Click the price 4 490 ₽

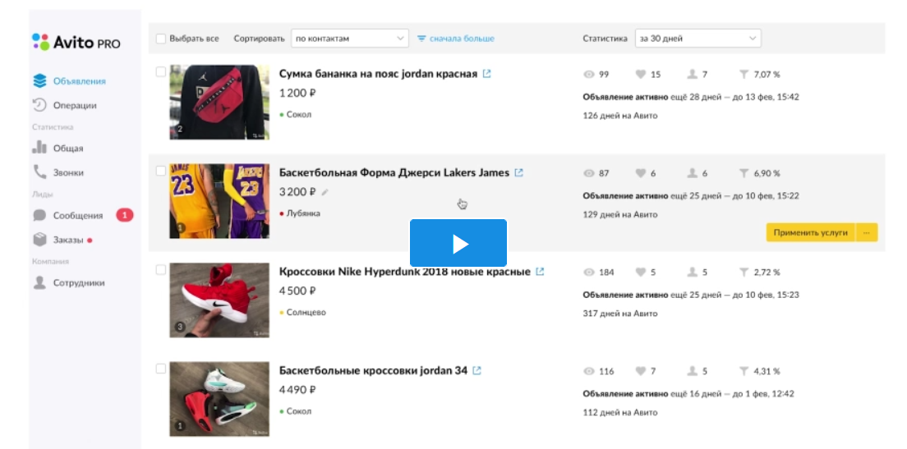[x=298, y=389]
